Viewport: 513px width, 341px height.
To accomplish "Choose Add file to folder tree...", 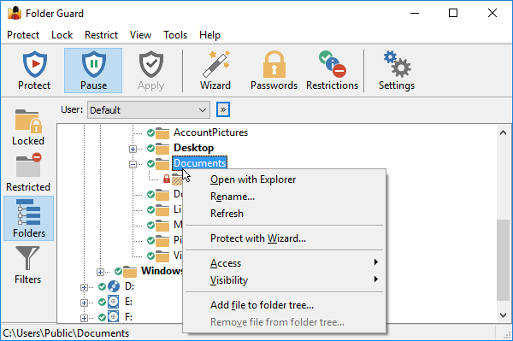I will point(284,305).
